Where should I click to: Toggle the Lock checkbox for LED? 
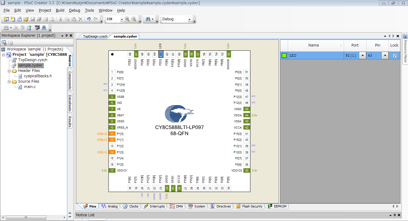395,55
